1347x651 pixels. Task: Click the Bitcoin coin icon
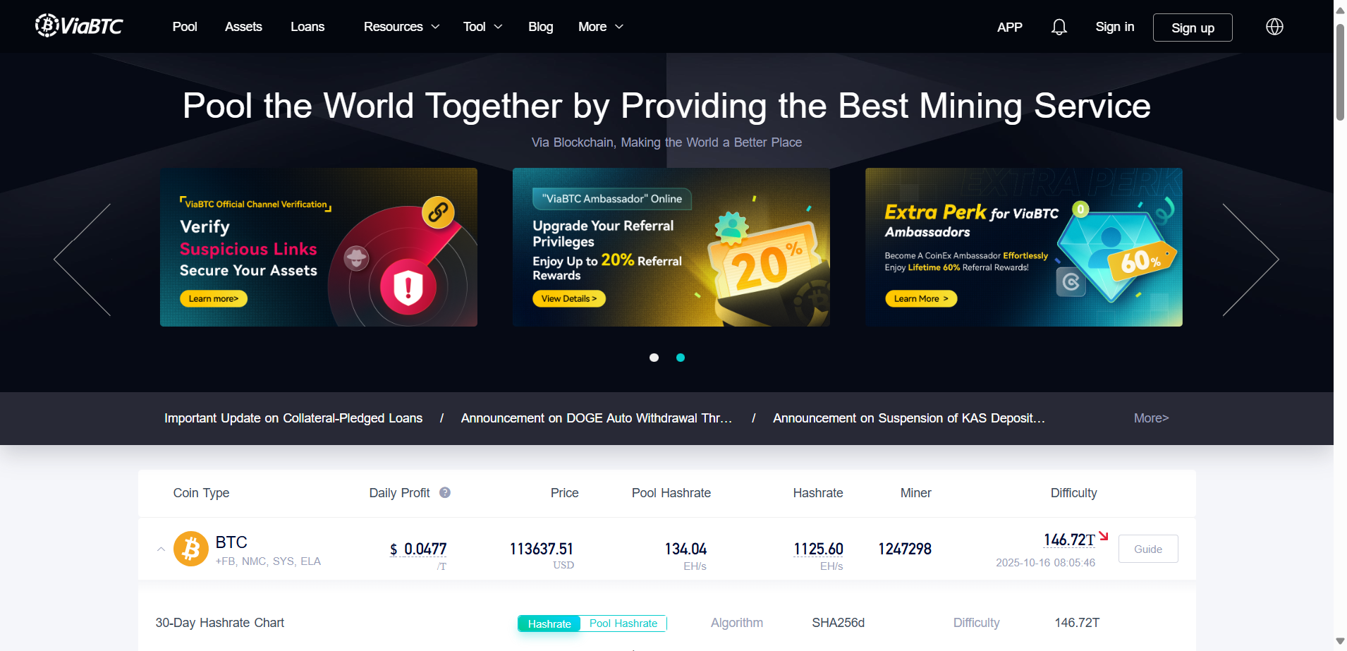coord(190,549)
